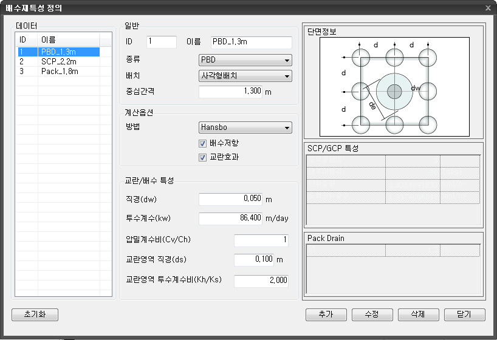
Task: Click the 중심간격 value field
Action: click(x=231, y=91)
